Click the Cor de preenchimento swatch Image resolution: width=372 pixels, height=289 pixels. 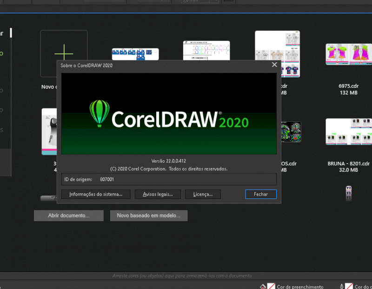point(271,286)
